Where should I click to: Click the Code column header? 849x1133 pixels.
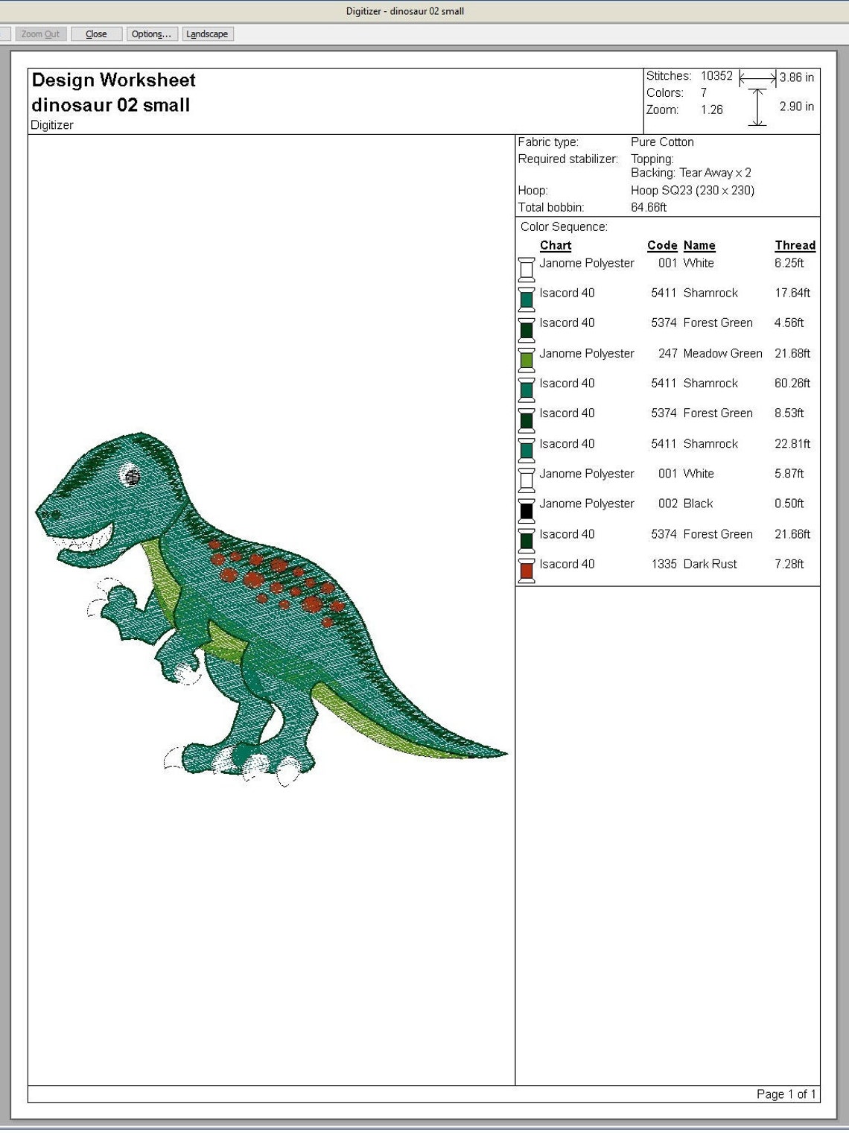pyautogui.click(x=661, y=245)
